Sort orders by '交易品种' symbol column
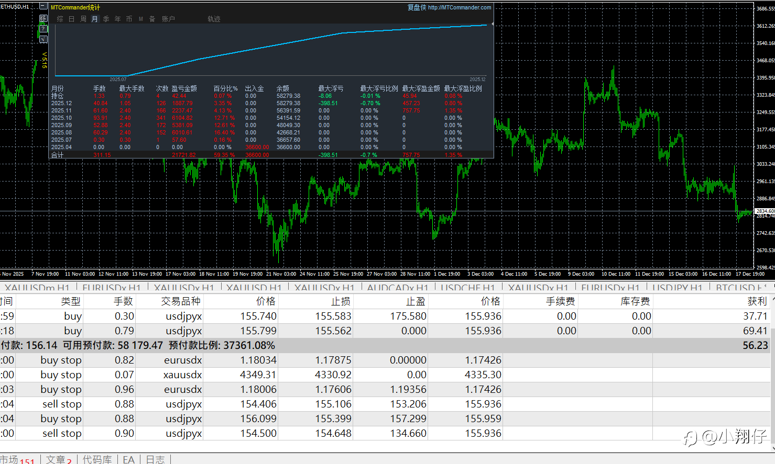This screenshot has height=464, width=775. point(181,301)
